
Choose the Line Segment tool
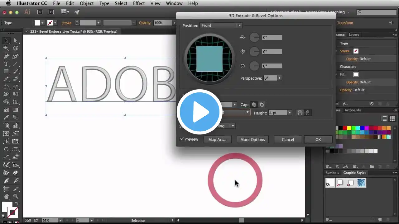click(16, 64)
